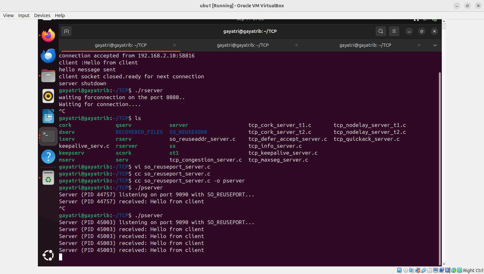Screen dimensions: 484x274
Task: Close the first terminal tab
Action: (174, 45)
